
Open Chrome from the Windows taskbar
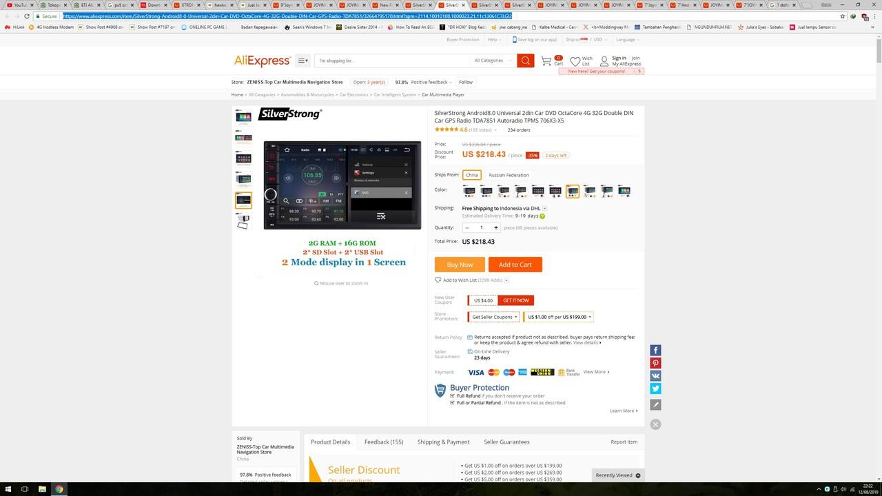click(59, 489)
